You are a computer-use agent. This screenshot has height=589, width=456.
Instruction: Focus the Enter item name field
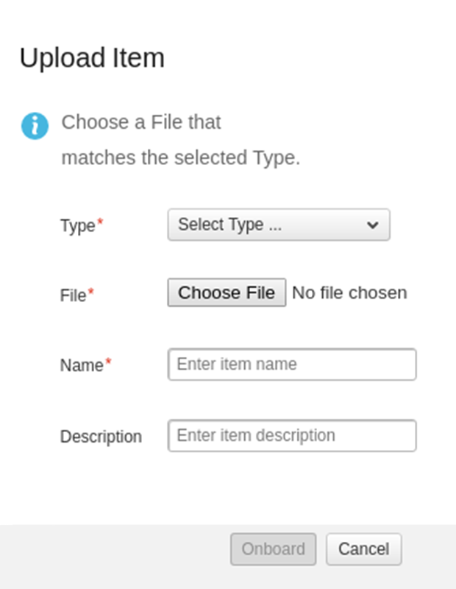point(292,364)
